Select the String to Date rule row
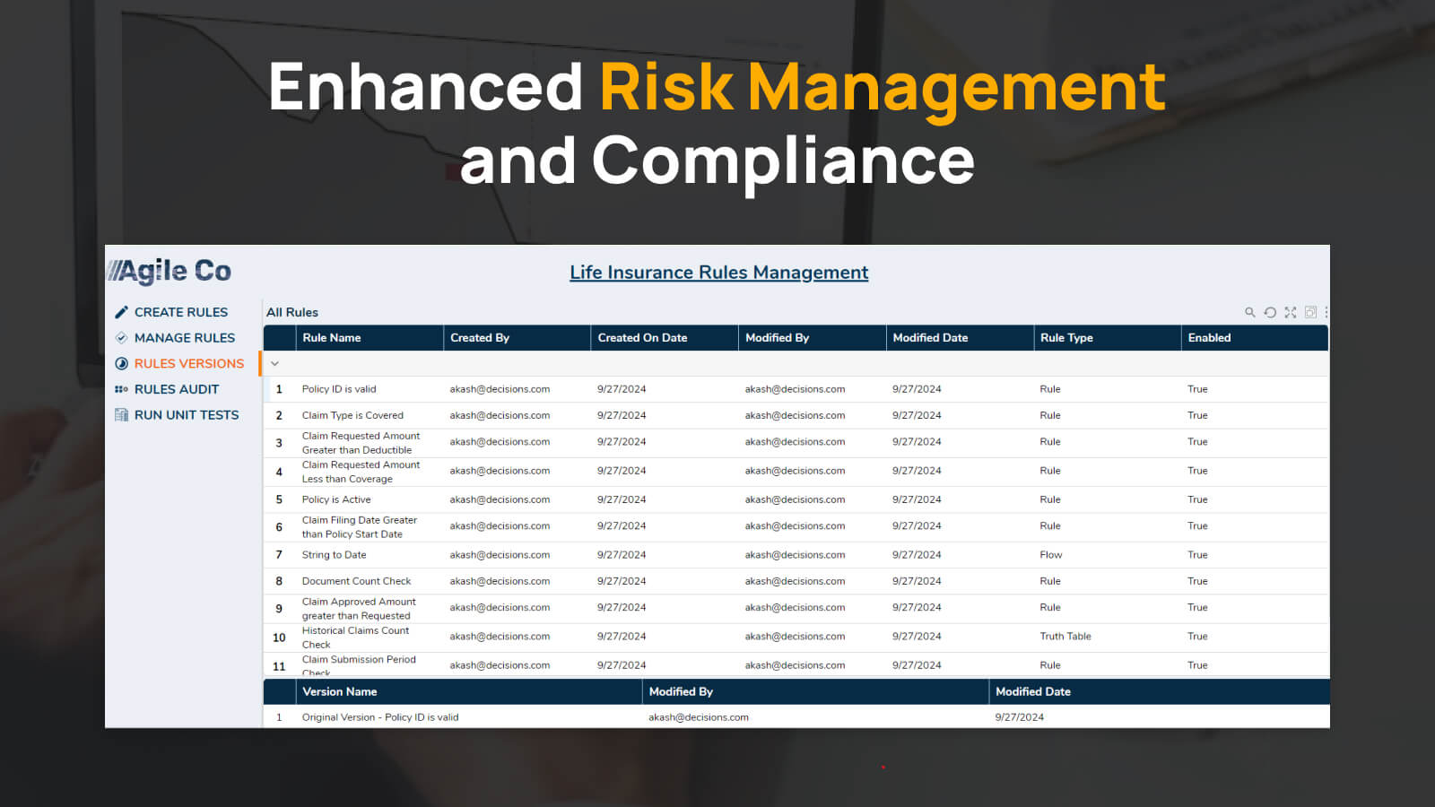This screenshot has height=807, width=1435. [334, 555]
